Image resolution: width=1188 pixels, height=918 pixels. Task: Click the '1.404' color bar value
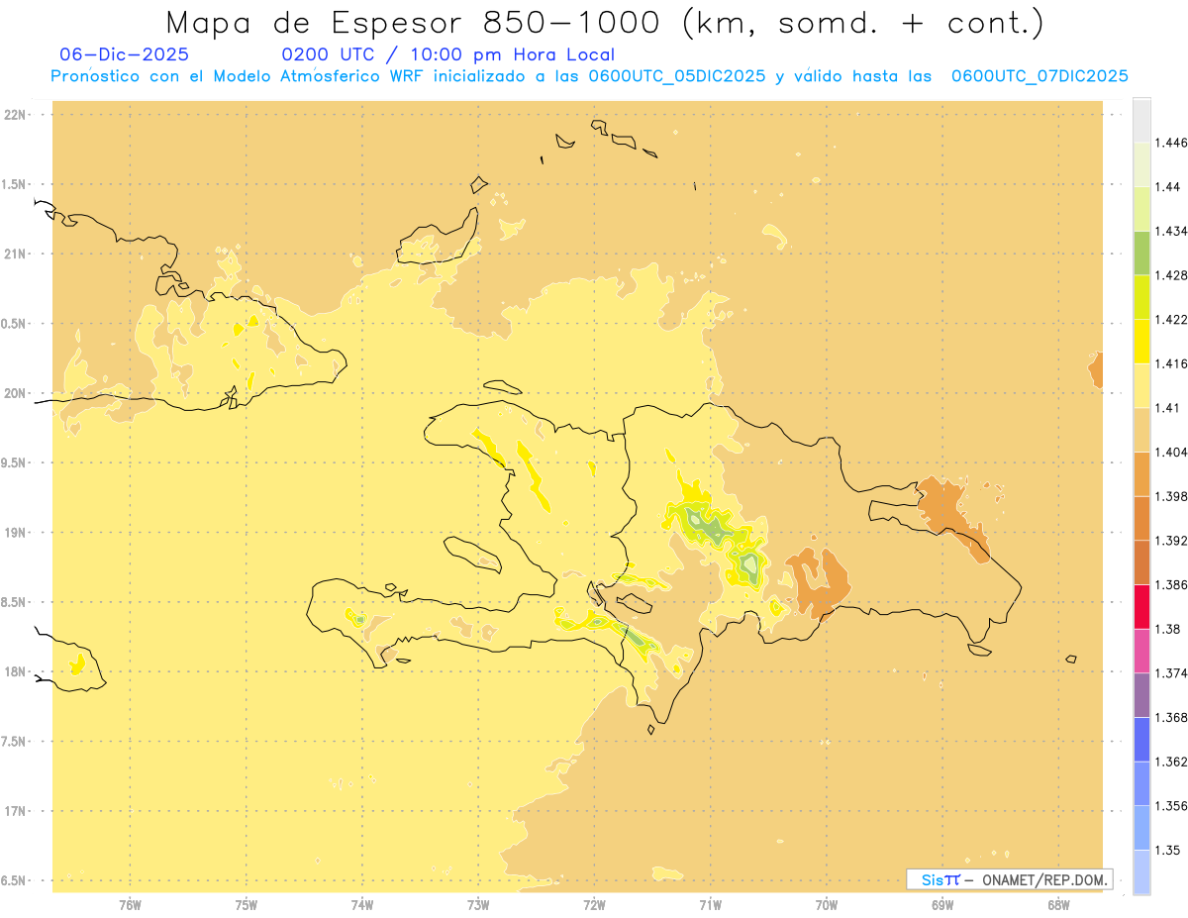pos(1173,452)
